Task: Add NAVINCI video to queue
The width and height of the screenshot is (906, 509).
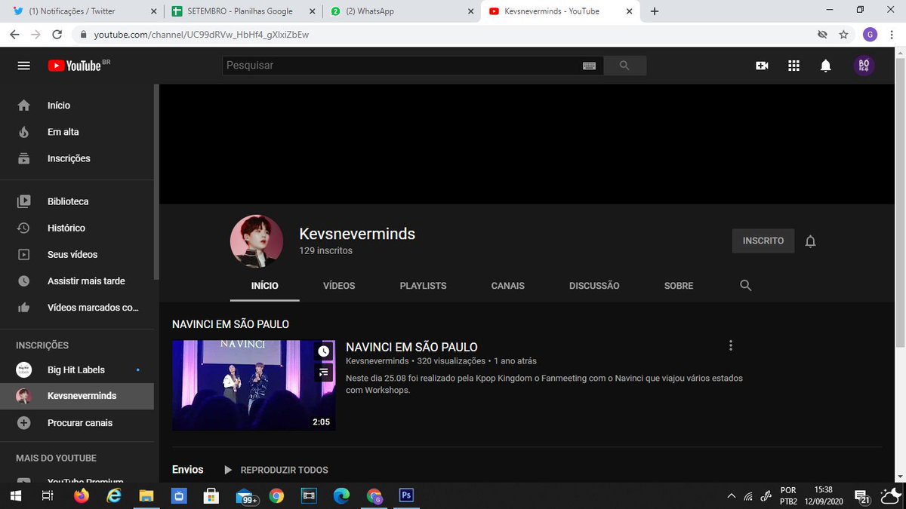Action: pos(324,372)
